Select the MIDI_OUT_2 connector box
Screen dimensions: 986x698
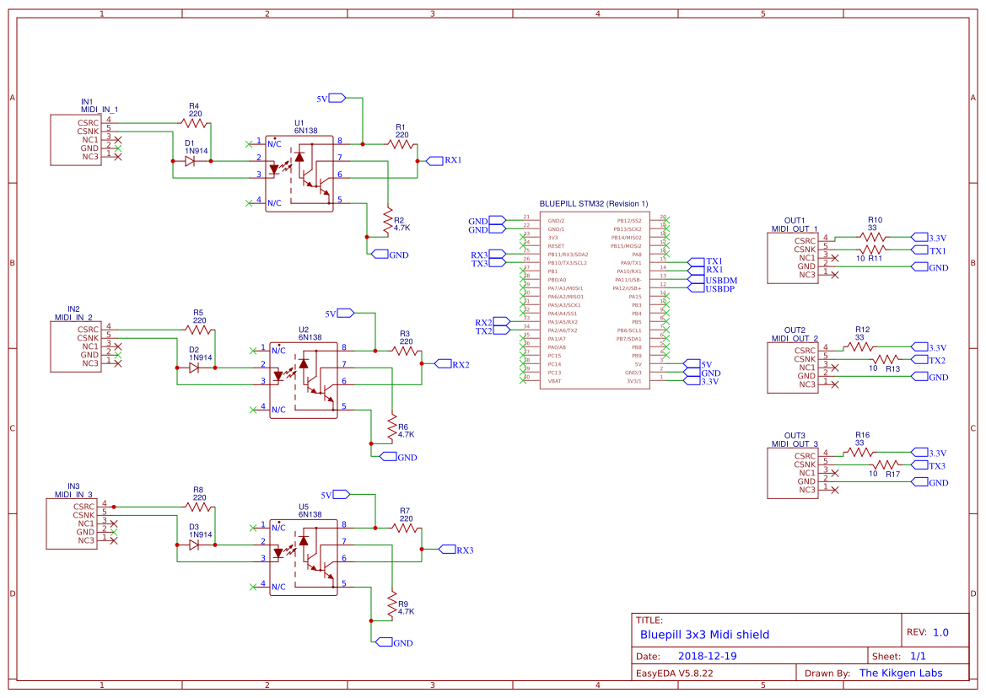point(792,368)
